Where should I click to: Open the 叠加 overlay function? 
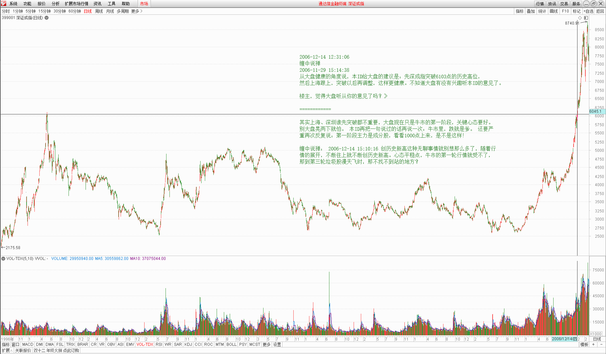[531, 11]
